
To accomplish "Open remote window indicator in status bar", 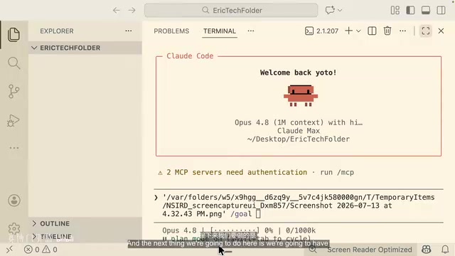I will (x=9, y=250).
